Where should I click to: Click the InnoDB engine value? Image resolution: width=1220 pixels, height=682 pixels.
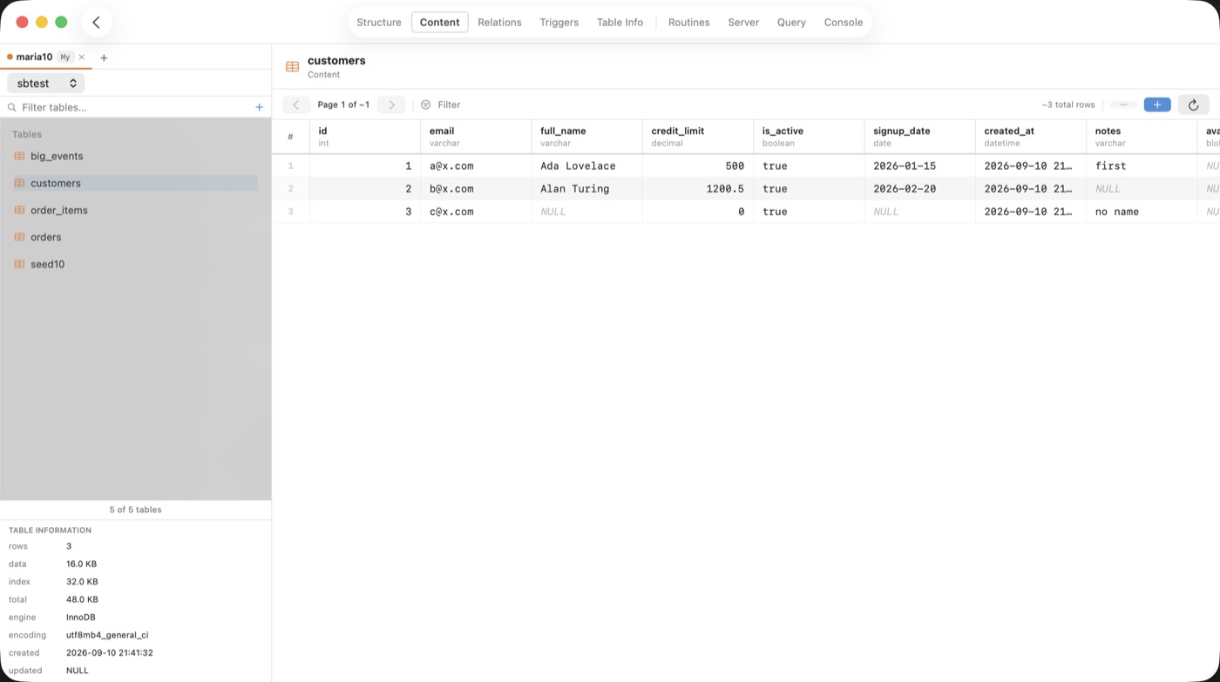click(81, 618)
